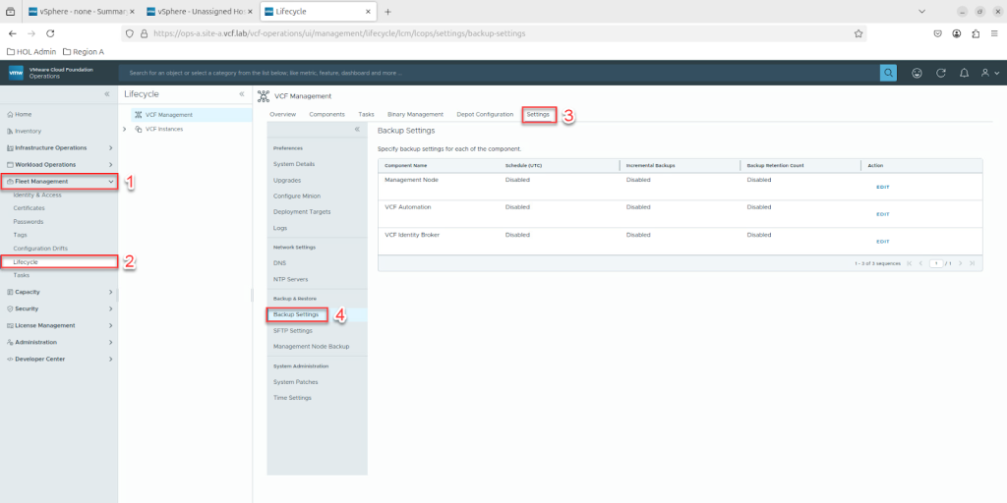Open the notifications bell
The height and width of the screenshot is (503, 1007).
964,73
